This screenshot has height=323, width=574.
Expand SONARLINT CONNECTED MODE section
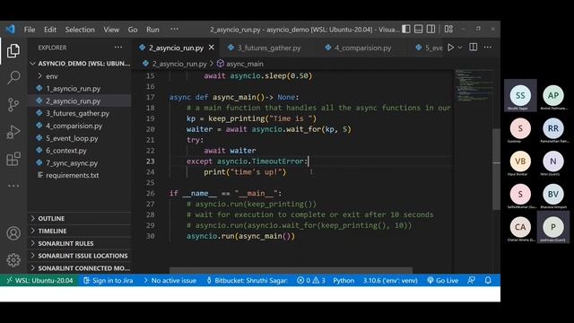[80, 268]
